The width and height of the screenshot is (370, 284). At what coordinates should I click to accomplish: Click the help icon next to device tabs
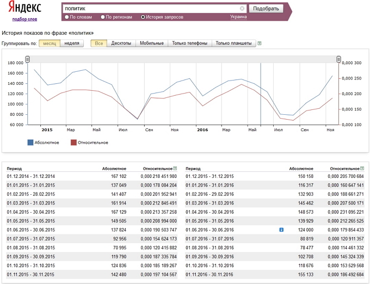pyautogui.click(x=260, y=44)
